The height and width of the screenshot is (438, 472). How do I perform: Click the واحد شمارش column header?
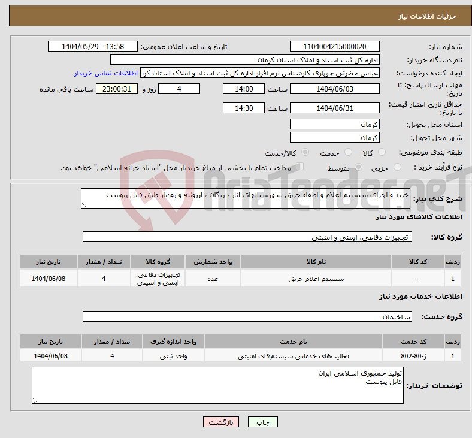point(213,262)
